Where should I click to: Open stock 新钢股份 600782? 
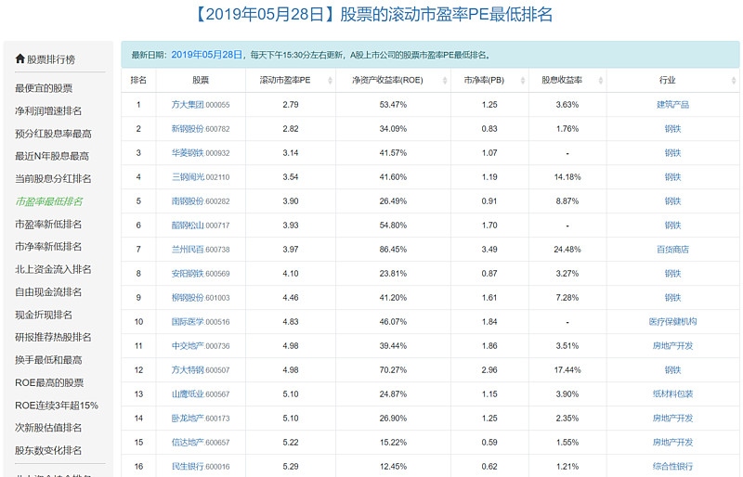click(201, 129)
